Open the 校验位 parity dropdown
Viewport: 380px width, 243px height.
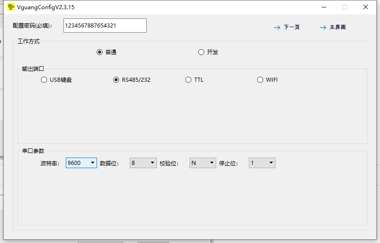202,163
